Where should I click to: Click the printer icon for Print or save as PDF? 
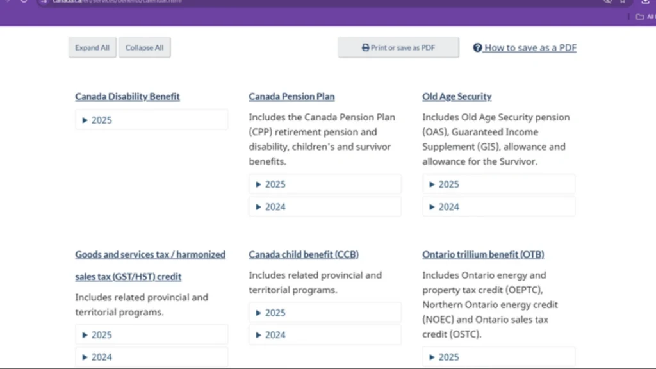tap(366, 48)
